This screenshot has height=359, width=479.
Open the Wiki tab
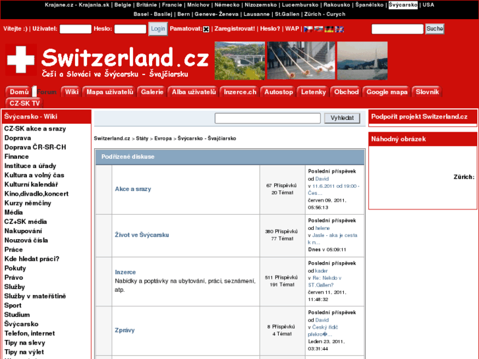point(71,92)
